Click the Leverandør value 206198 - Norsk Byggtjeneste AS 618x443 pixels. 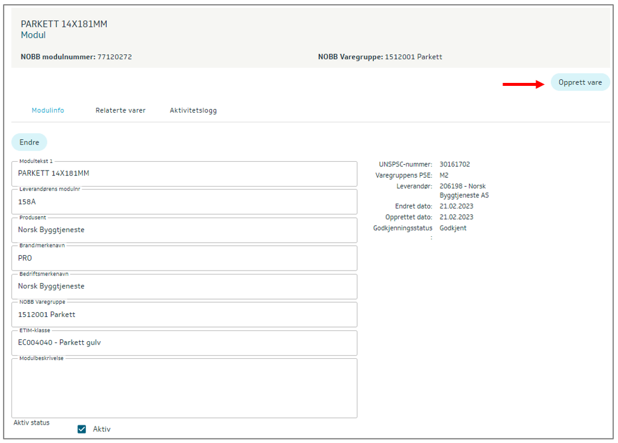click(463, 190)
